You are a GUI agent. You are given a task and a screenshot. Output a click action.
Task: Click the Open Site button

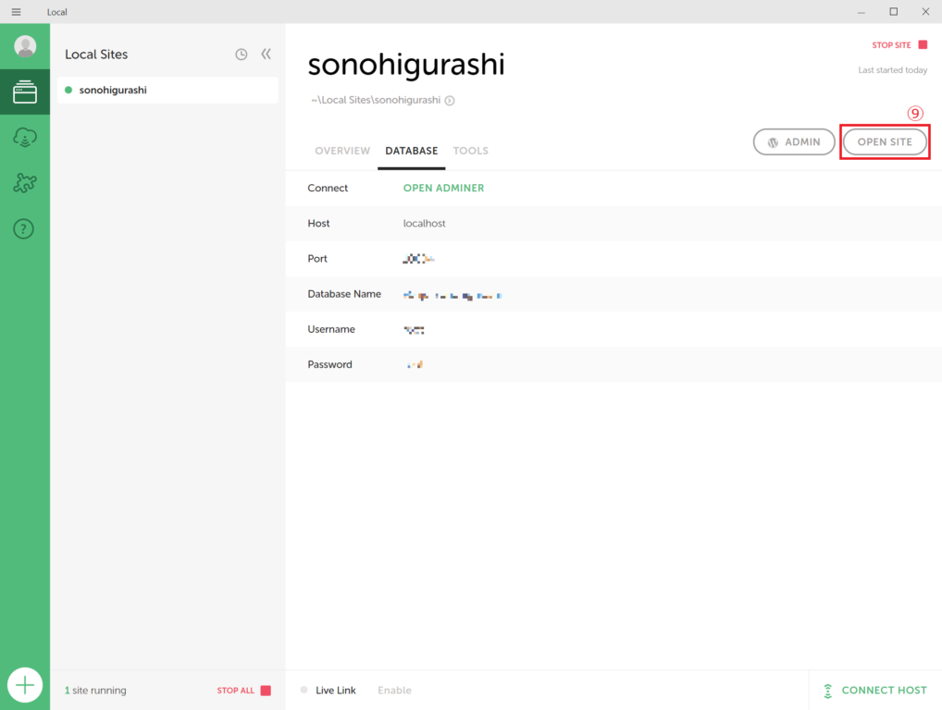(x=885, y=141)
